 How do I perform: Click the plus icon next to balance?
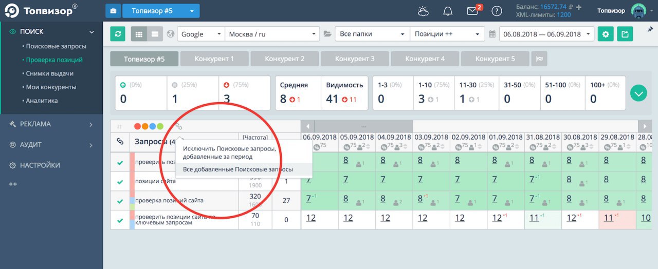[x=578, y=7]
